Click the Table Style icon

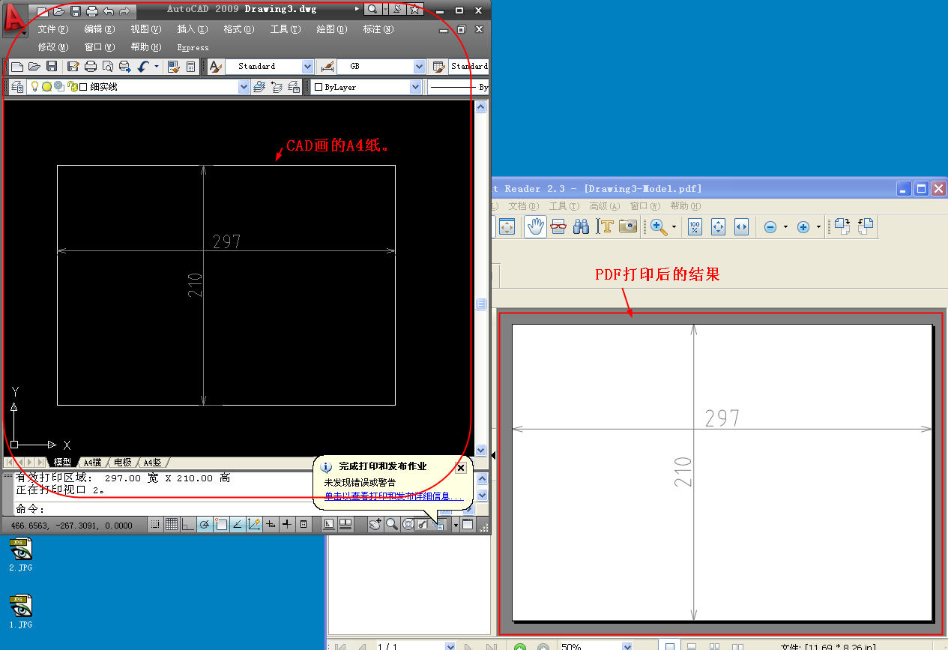click(x=439, y=67)
